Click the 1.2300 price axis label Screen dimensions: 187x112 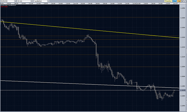point(183,18)
